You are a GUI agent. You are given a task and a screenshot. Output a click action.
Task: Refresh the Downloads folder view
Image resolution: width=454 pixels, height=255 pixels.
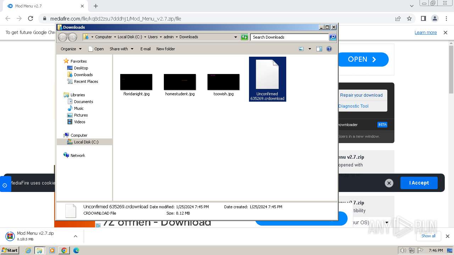[244, 37]
